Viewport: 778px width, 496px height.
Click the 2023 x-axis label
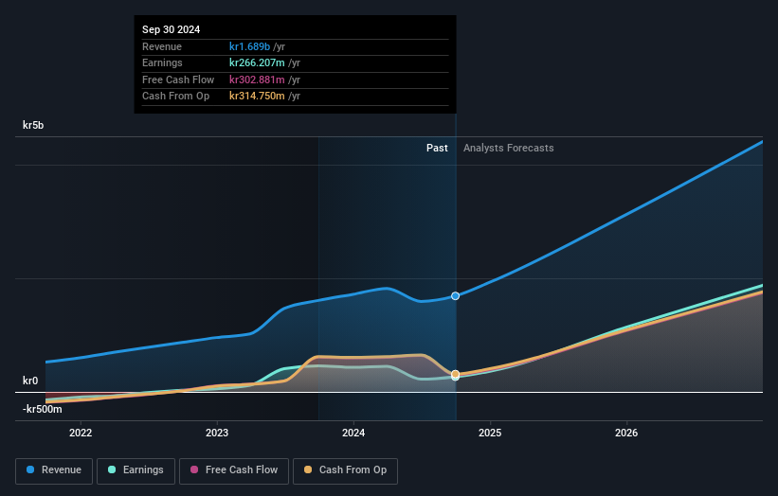coord(217,433)
